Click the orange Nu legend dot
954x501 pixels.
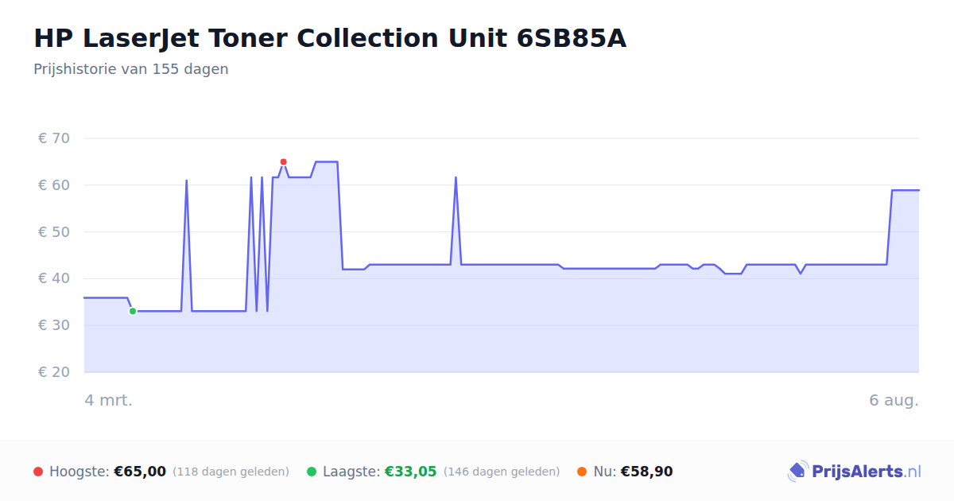[582, 472]
